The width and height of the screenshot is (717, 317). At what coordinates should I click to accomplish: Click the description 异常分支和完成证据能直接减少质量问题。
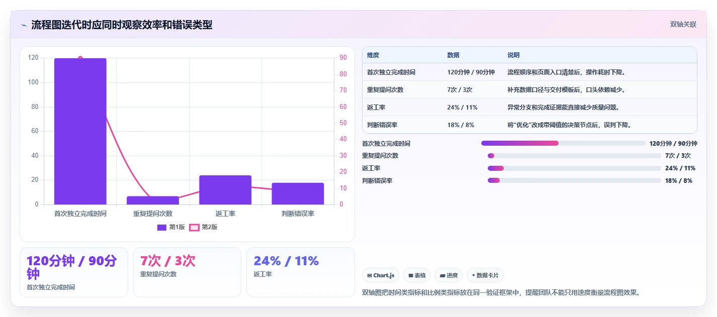point(563,108)
